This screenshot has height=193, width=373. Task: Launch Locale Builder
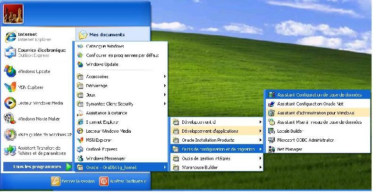tap(318, 131)
